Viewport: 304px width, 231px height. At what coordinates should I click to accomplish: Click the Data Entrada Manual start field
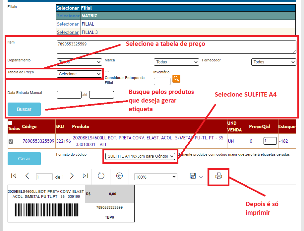pyautogui.click(x=69, y=95)
